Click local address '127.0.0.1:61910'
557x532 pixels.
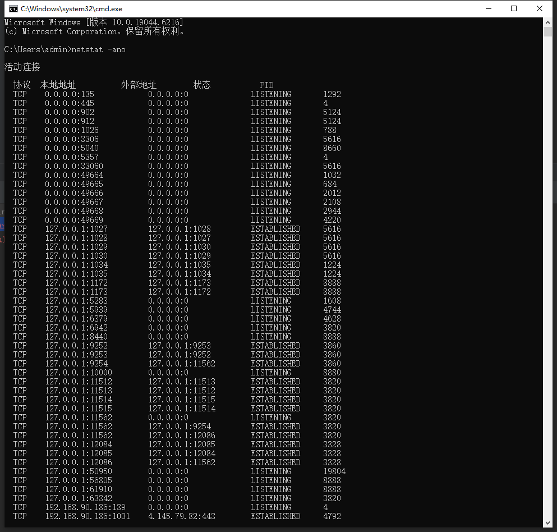coord(78,489)
